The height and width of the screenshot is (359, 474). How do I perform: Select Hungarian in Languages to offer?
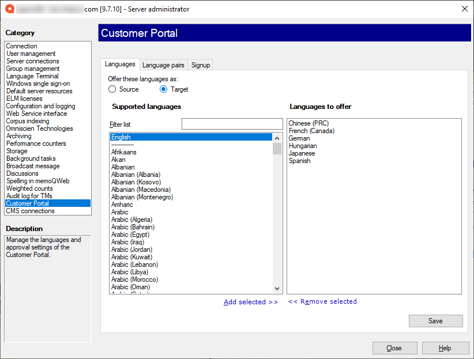point(303,146)
